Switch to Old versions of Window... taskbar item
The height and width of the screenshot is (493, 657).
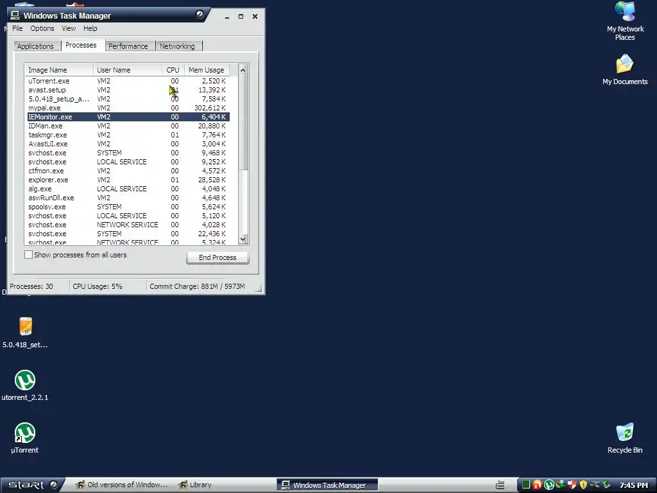[121, 485]
